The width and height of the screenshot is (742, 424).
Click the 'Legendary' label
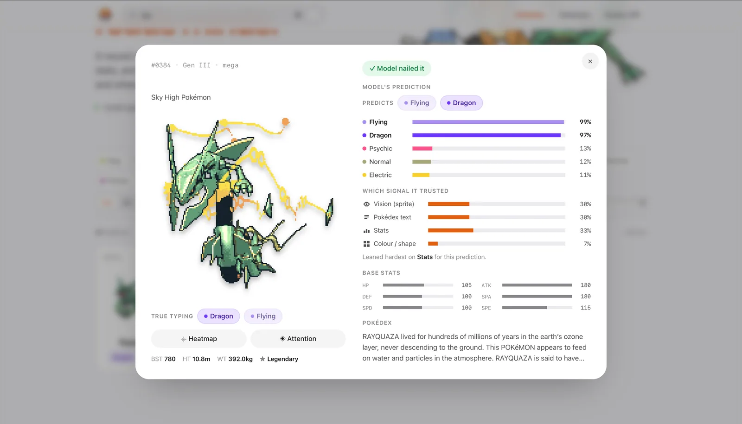tap(282, 359)
